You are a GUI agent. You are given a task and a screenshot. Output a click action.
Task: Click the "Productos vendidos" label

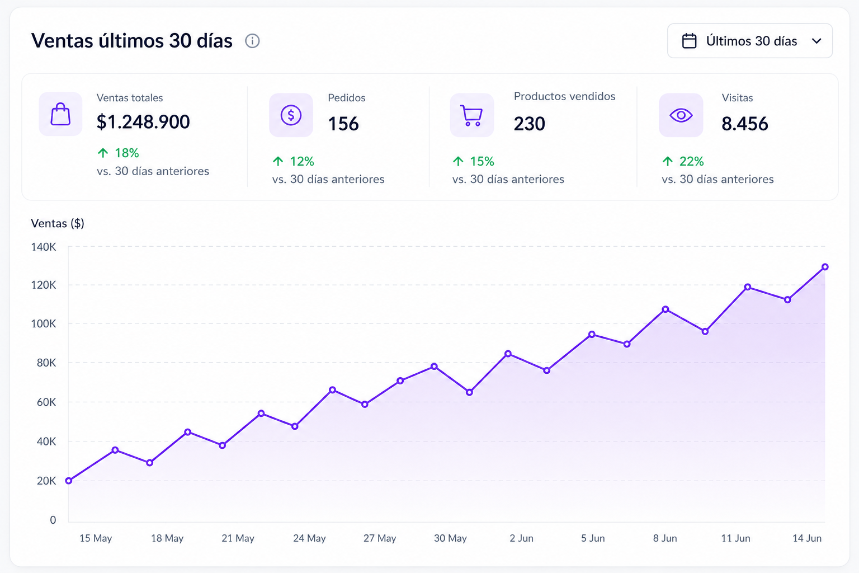565,96
